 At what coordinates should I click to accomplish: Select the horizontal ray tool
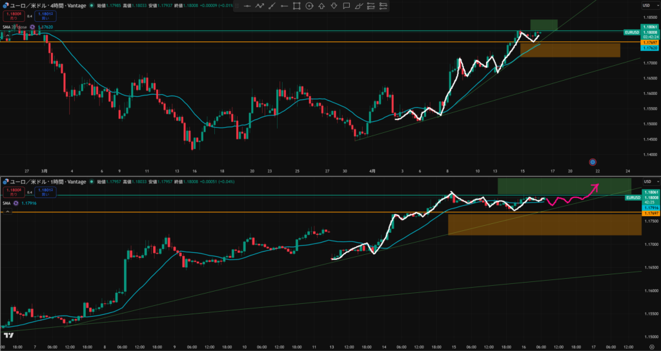coord(284,6)
